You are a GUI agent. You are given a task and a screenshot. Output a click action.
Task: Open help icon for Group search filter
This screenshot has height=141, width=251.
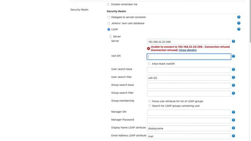point(233,93)
